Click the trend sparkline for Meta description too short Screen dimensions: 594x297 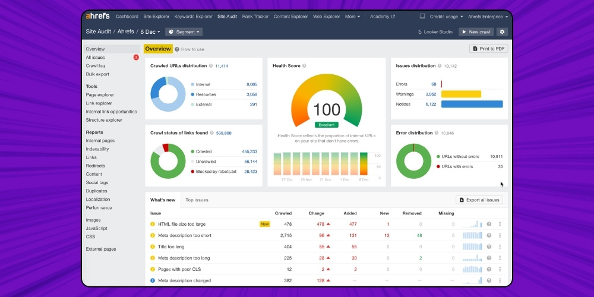pyautogui.click(x=473, y=235)
